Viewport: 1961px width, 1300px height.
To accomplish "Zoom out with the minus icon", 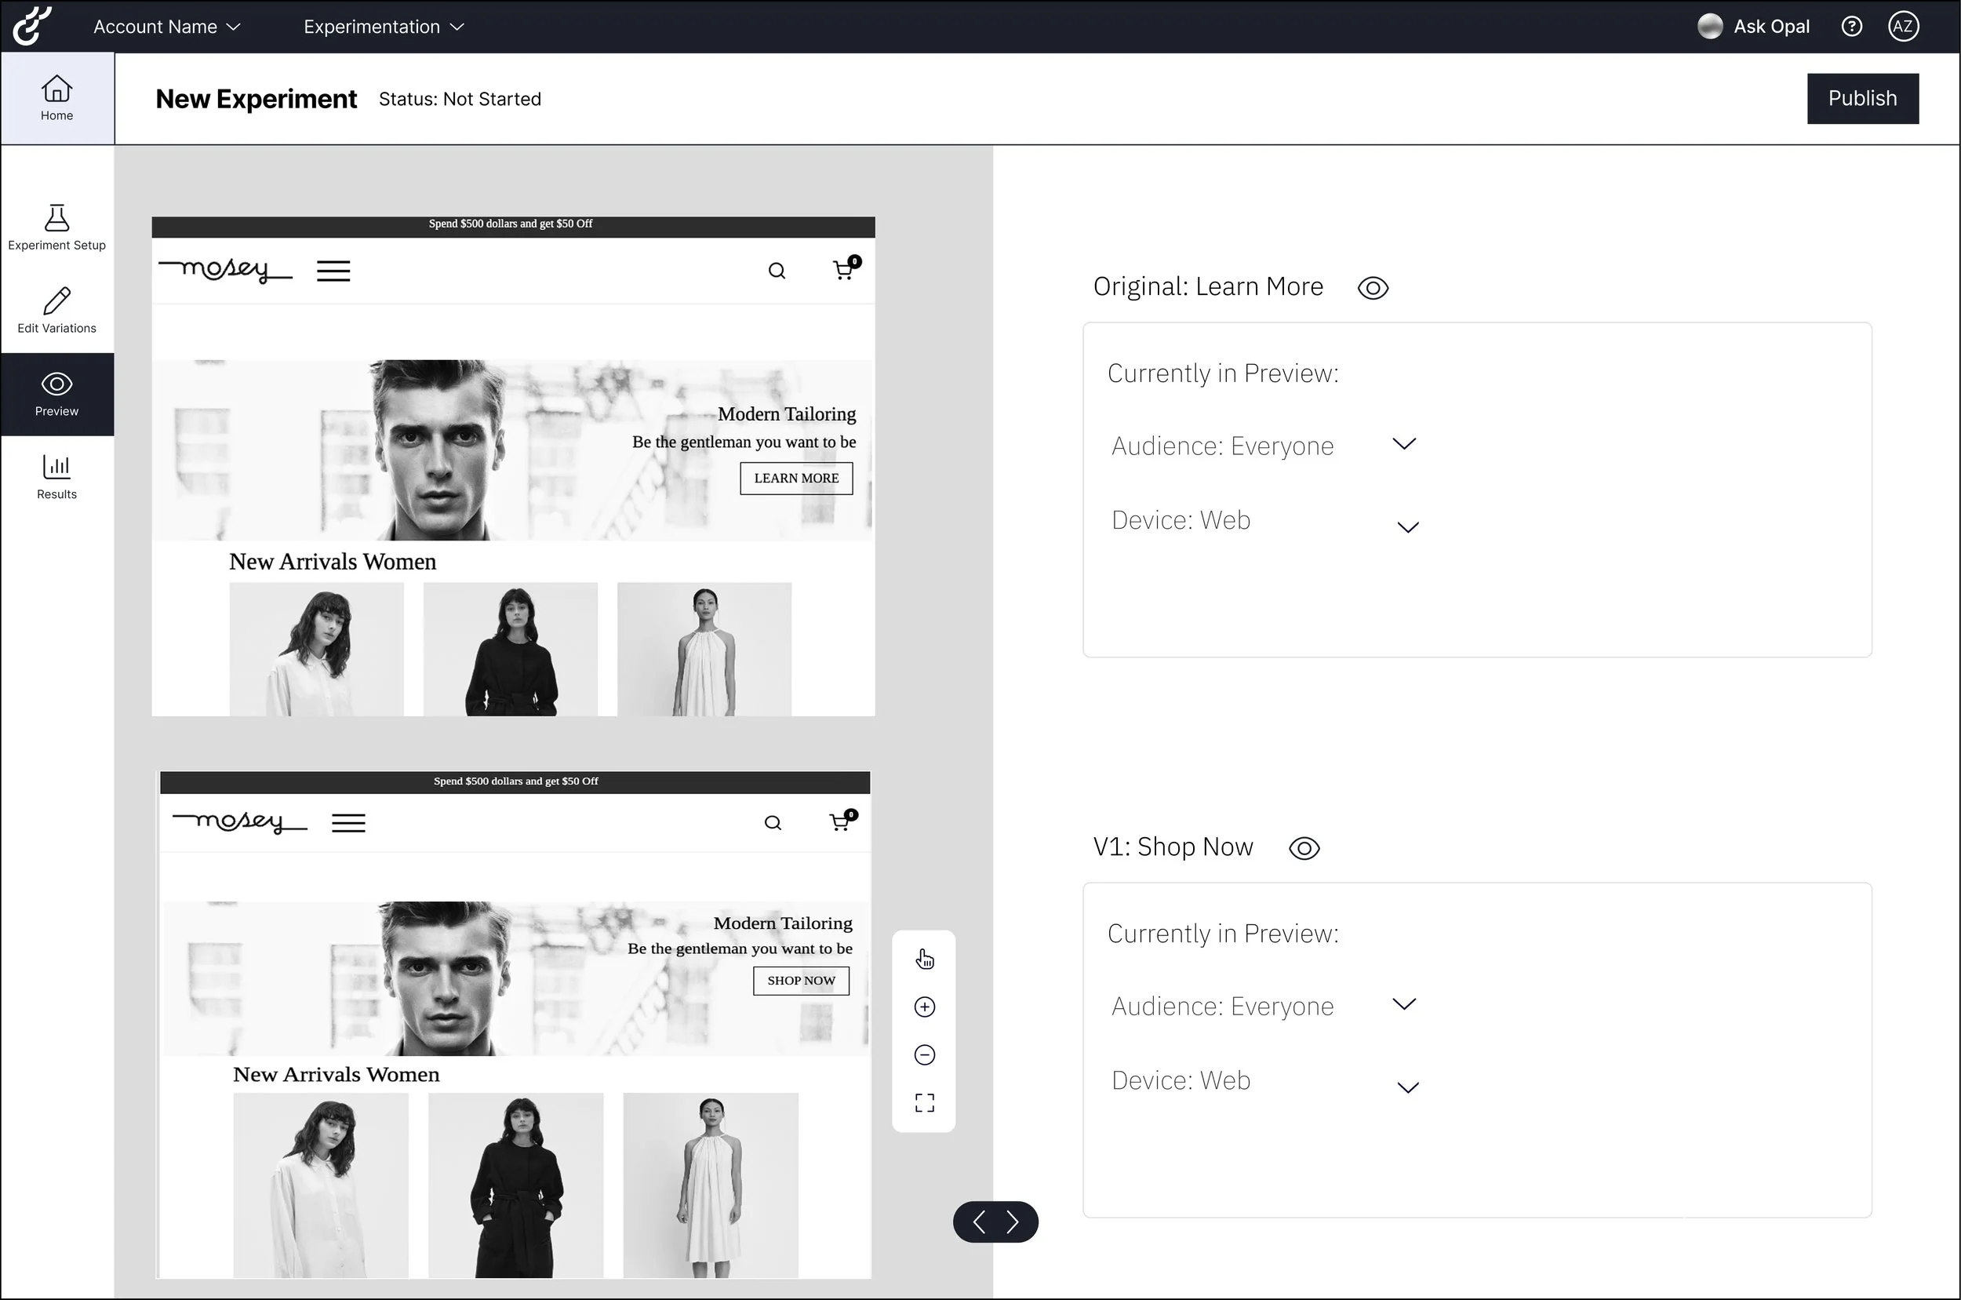I will point(924,1054).
